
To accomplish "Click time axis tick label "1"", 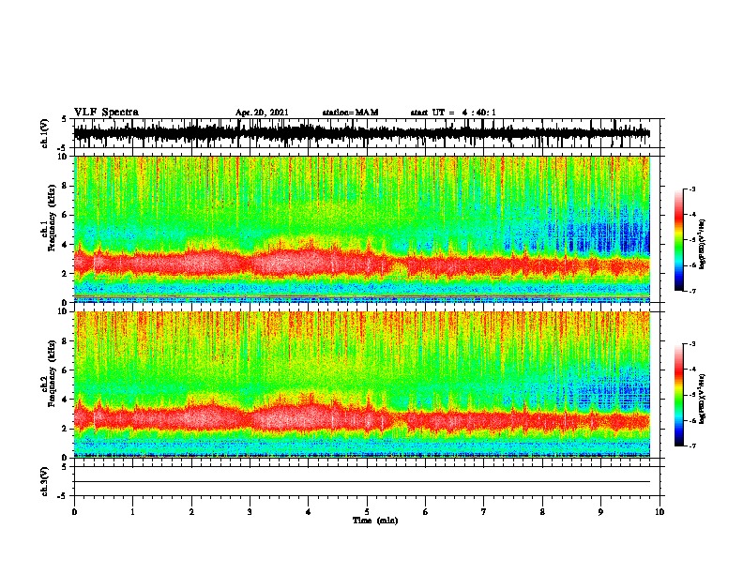I will click(x=132, y=512).
